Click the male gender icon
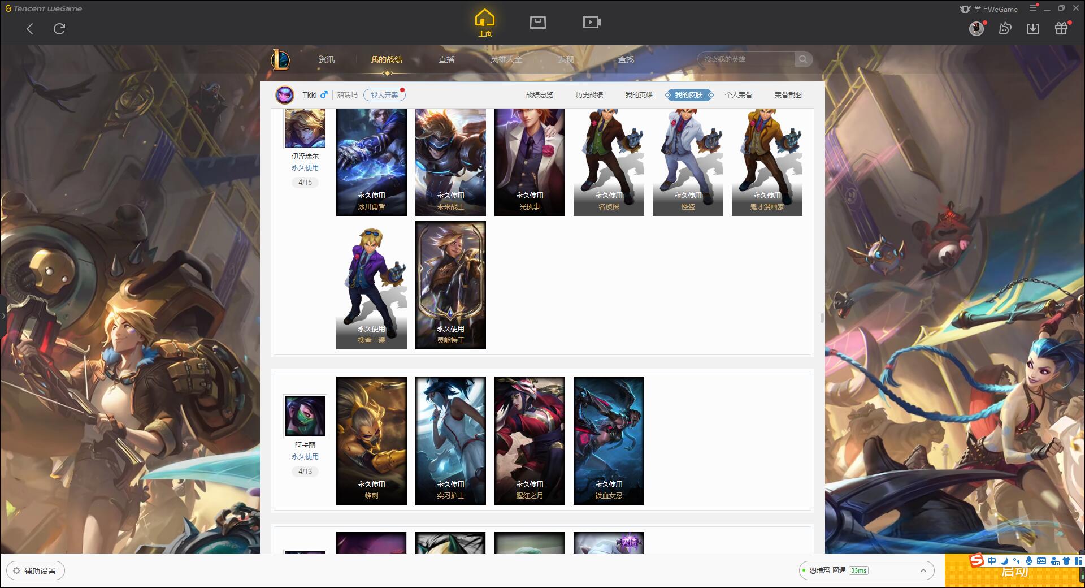1085x588 pixels. coord(324,94)
